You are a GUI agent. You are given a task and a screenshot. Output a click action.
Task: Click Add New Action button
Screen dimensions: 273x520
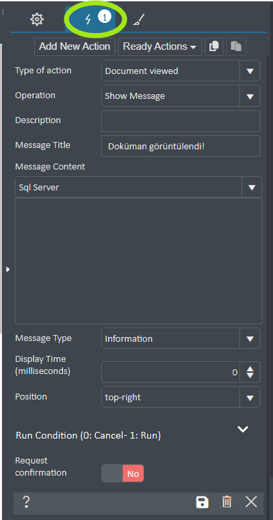tap(74, 46)
